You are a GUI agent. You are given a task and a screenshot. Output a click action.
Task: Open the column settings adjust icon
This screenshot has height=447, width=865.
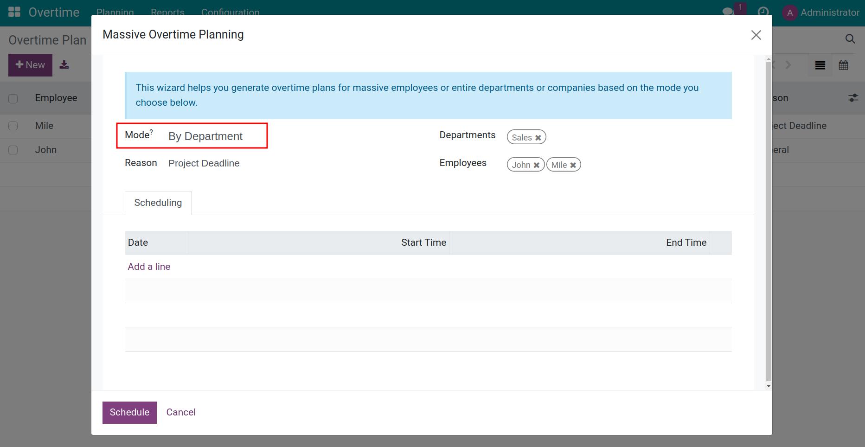click(x=852, y=98)
